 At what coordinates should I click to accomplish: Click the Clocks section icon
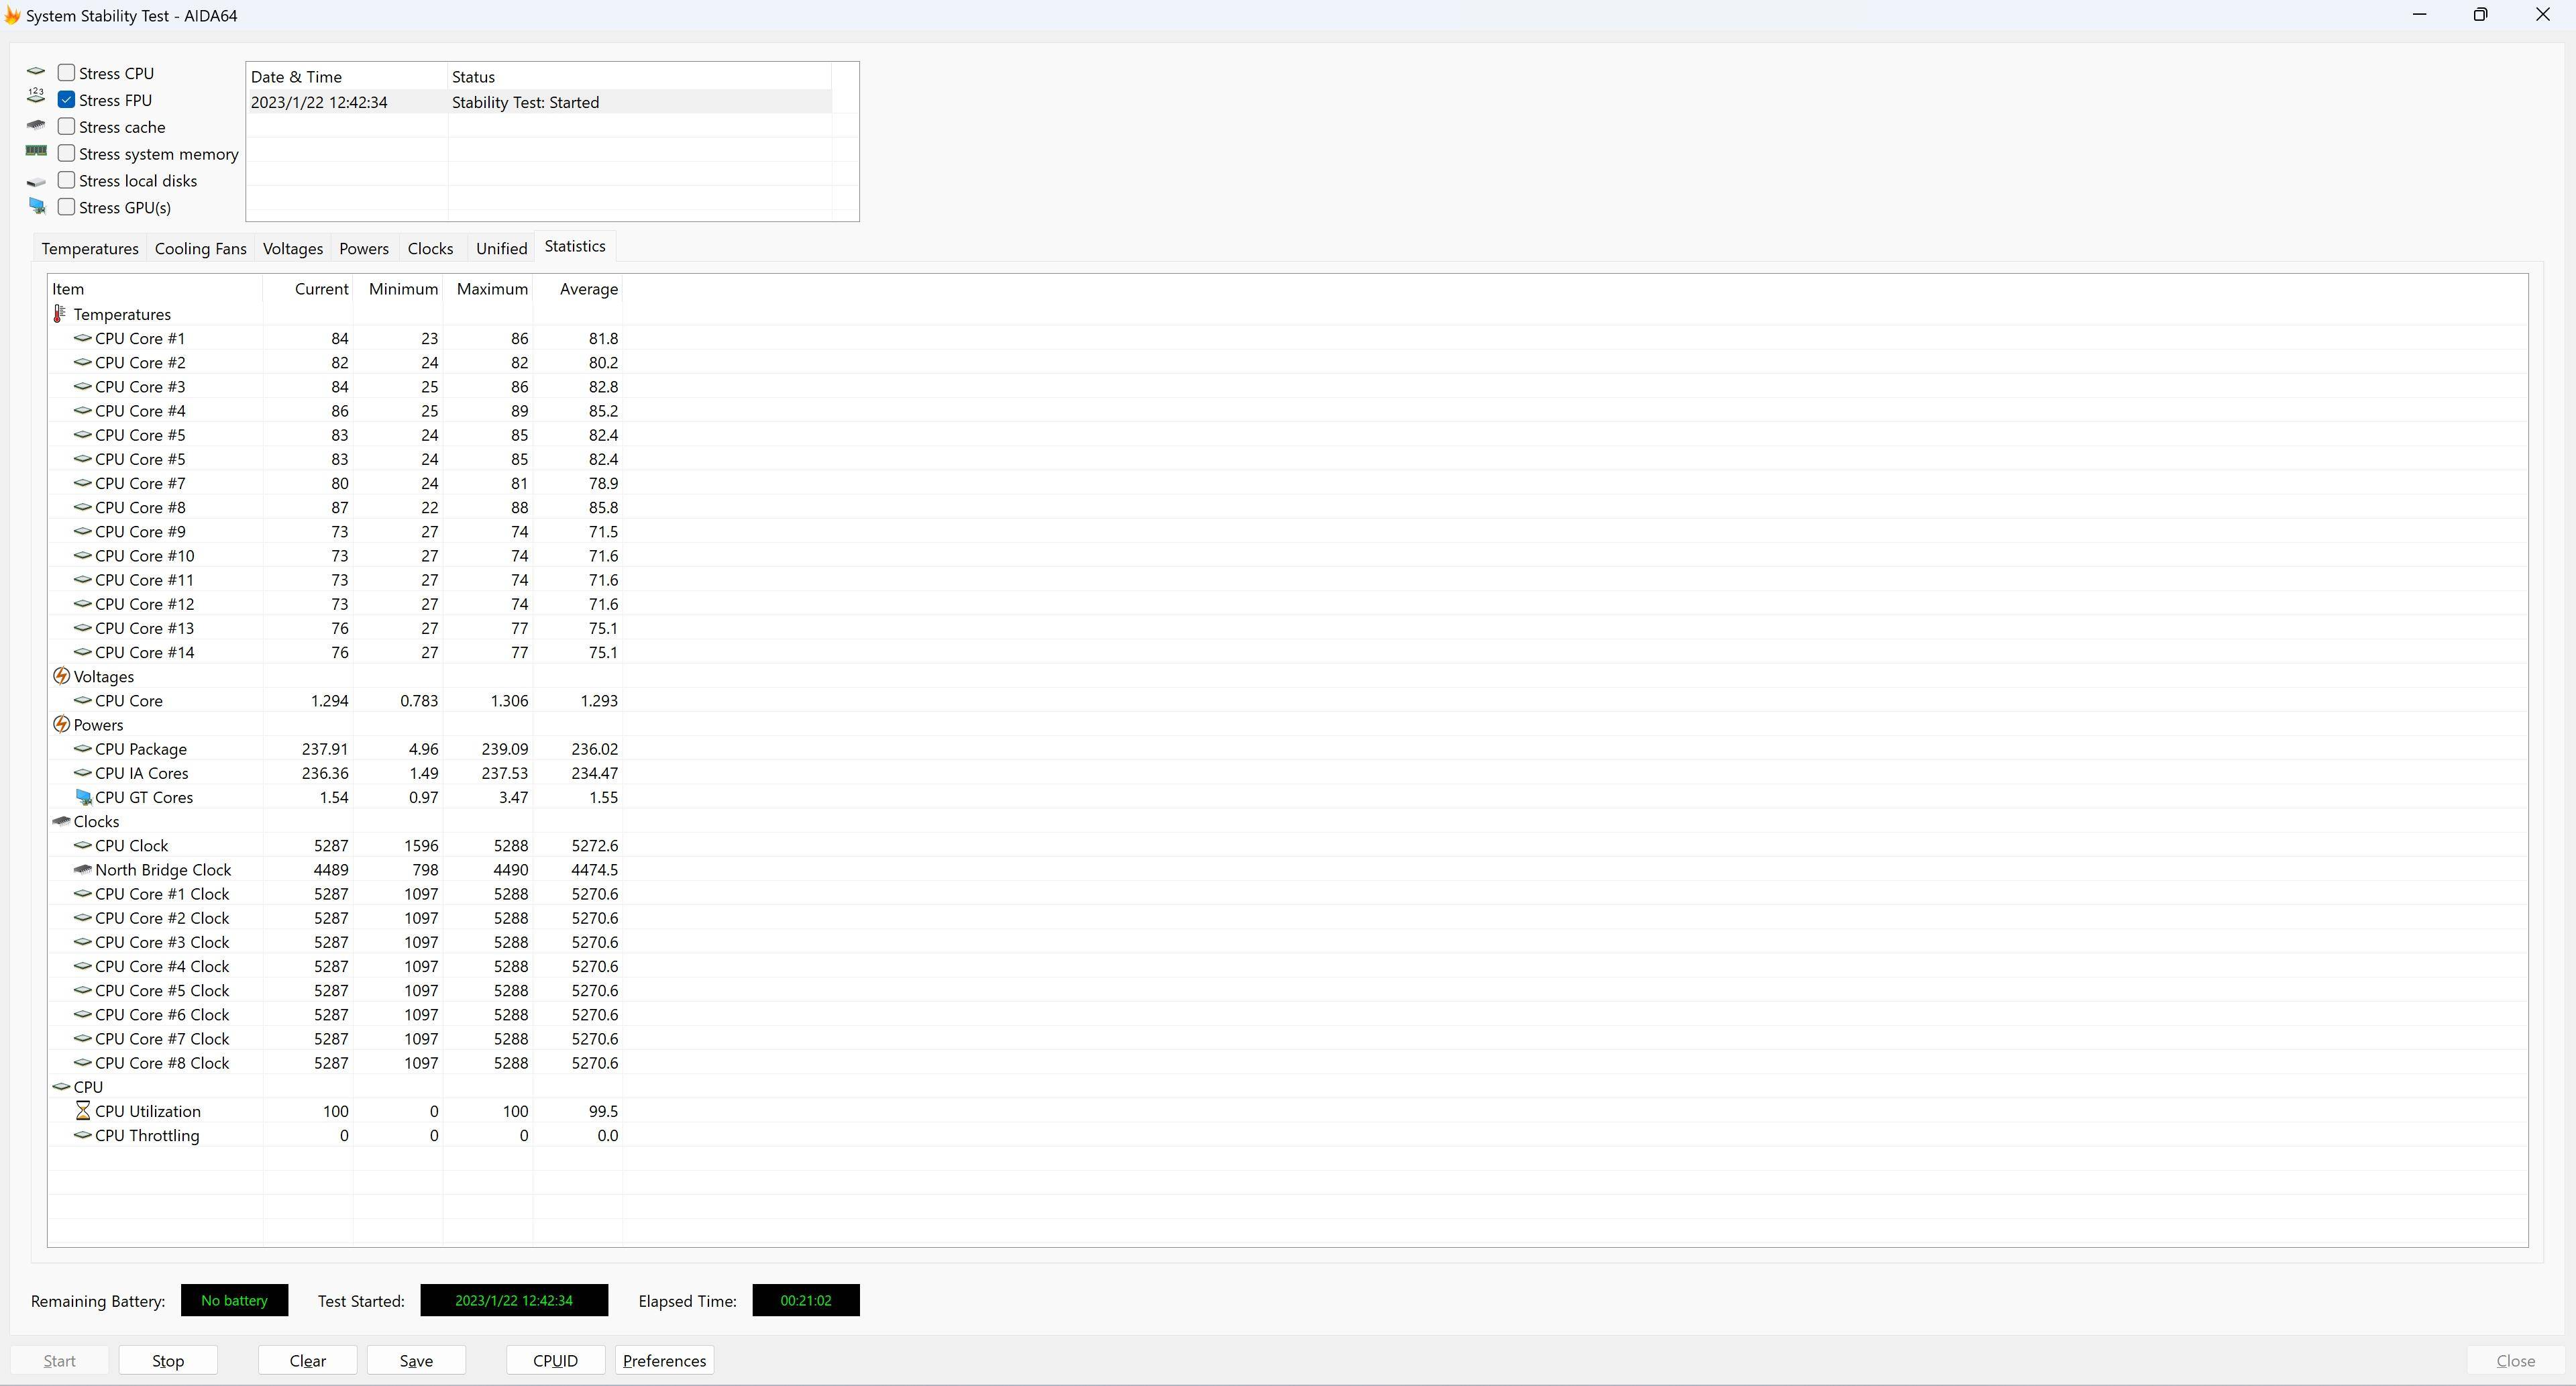[x=62, y=821]
